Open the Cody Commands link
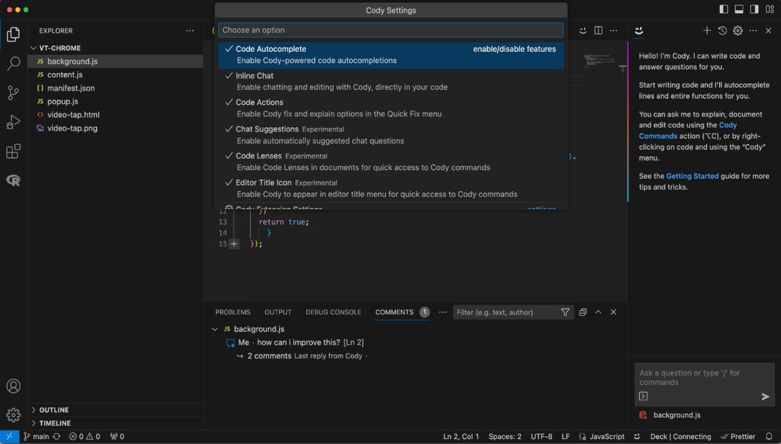The width and height of the screenshot is (781, 444). coord(688,131)
